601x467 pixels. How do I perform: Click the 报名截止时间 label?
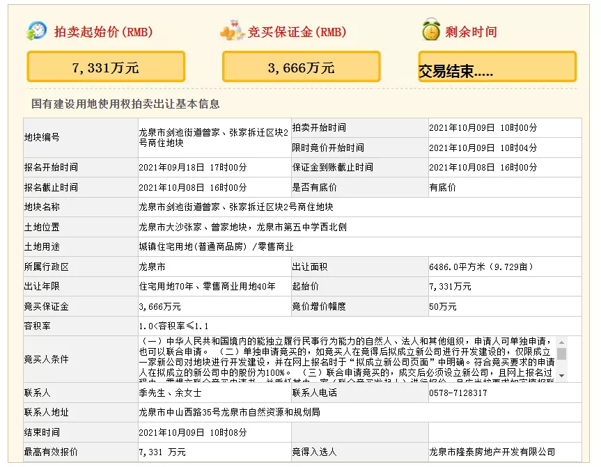(x=51, y=187)
